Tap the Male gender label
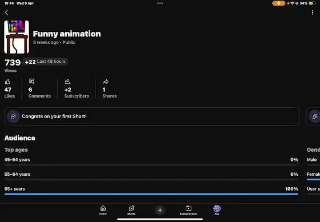The image size is (320, 222). pos(311,160)
